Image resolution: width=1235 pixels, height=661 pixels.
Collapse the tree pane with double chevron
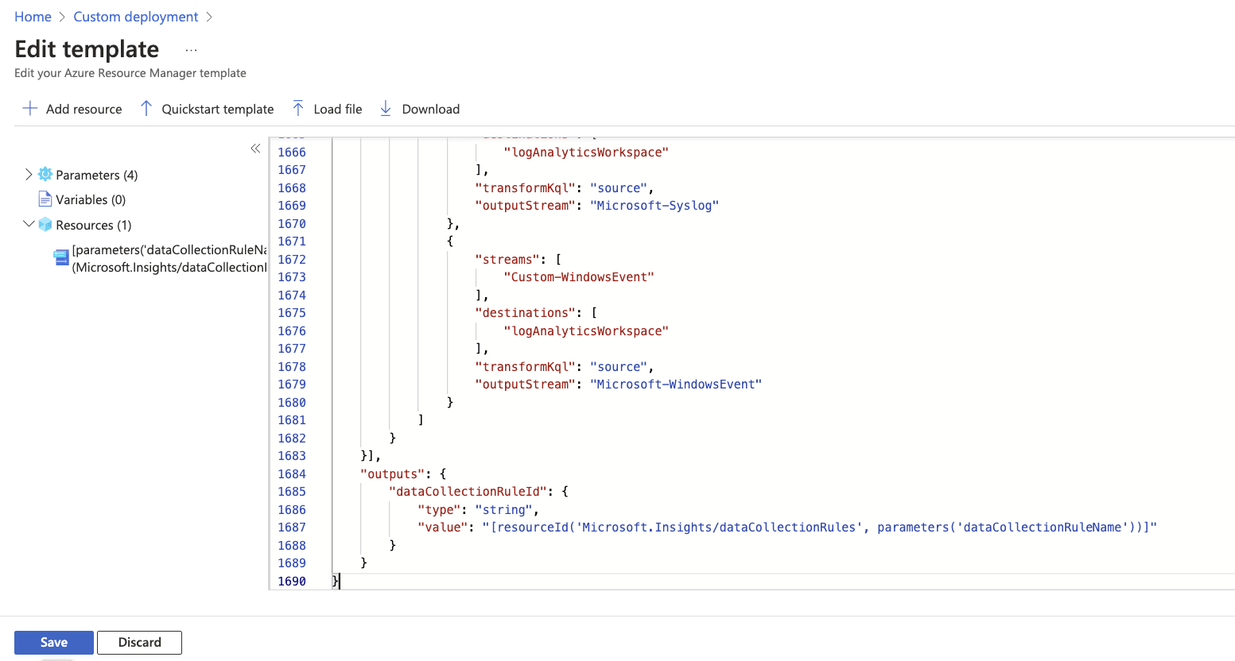[255, 149]
